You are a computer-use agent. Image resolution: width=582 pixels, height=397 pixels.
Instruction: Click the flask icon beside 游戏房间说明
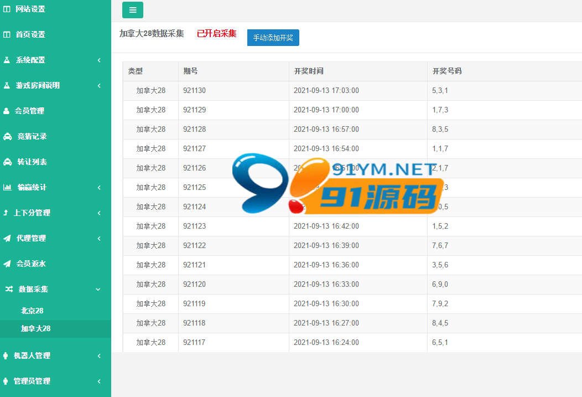point(7,85)
